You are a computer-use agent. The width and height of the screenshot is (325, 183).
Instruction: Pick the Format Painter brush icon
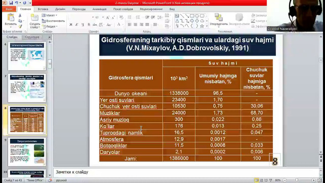click(20, 26)
